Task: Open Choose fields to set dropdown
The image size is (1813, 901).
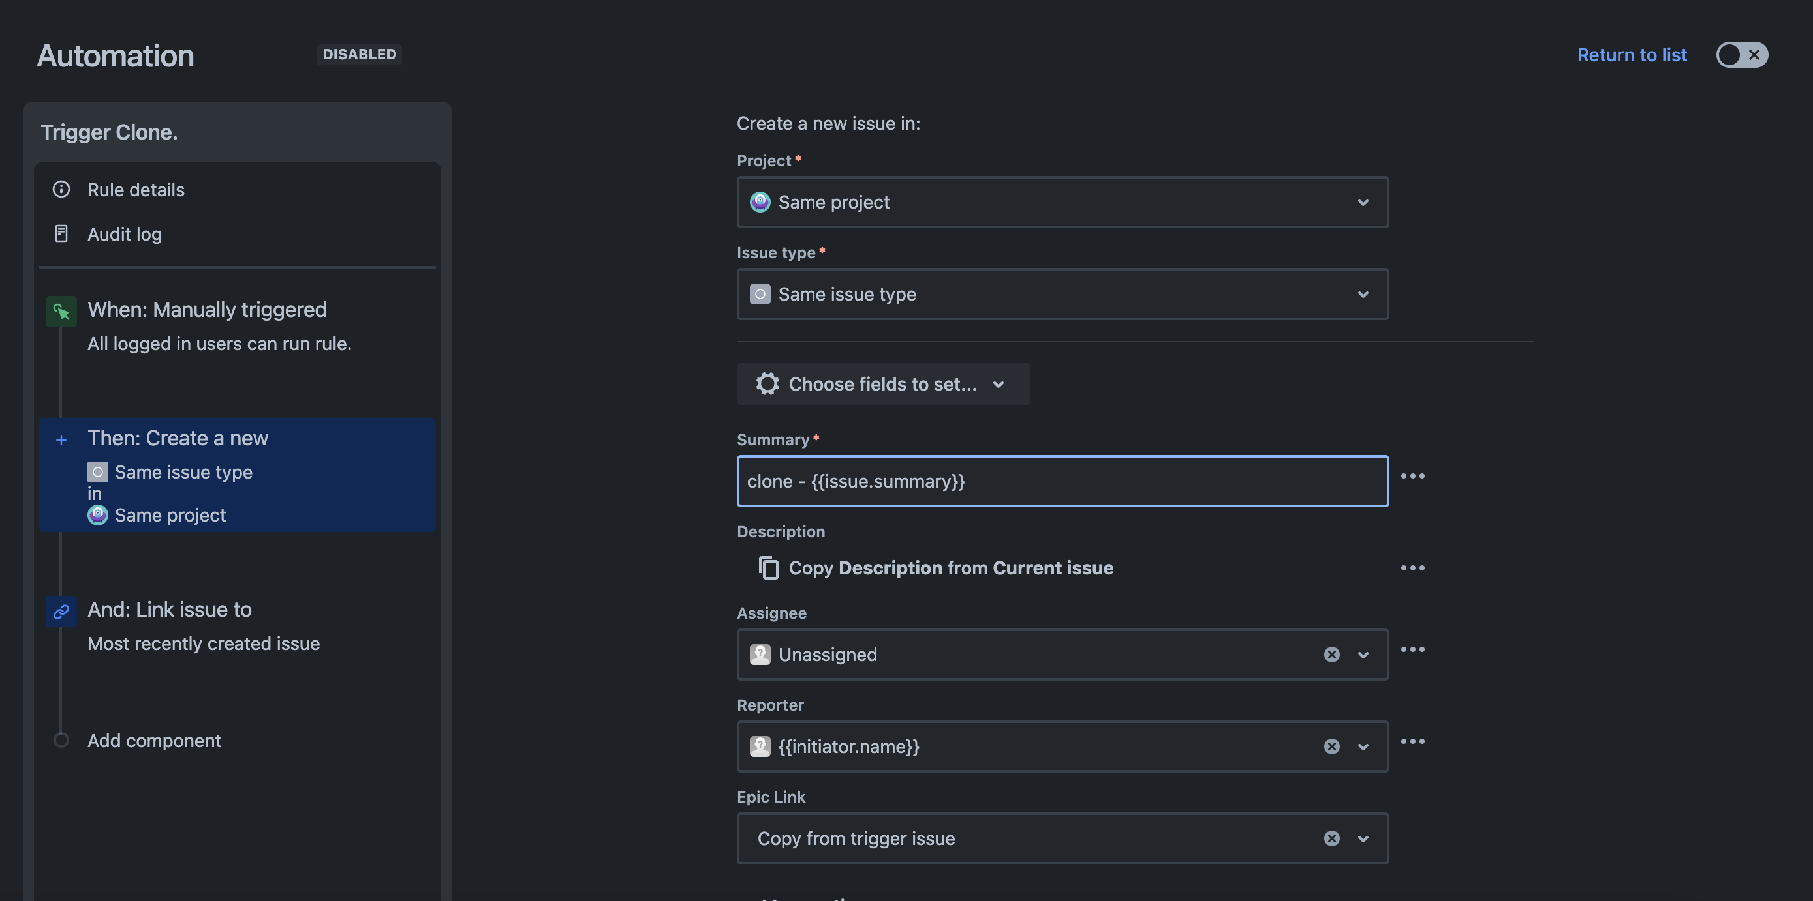Action: pos(882,384)
